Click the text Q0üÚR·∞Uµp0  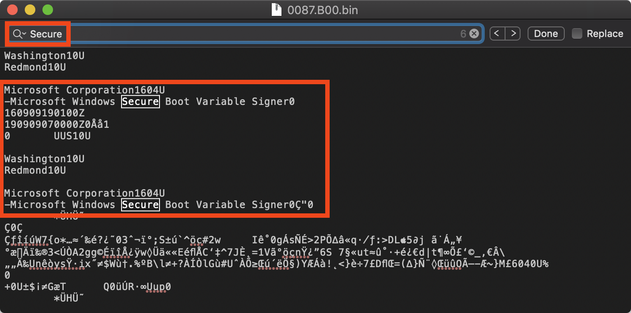[x=137, y=287]
